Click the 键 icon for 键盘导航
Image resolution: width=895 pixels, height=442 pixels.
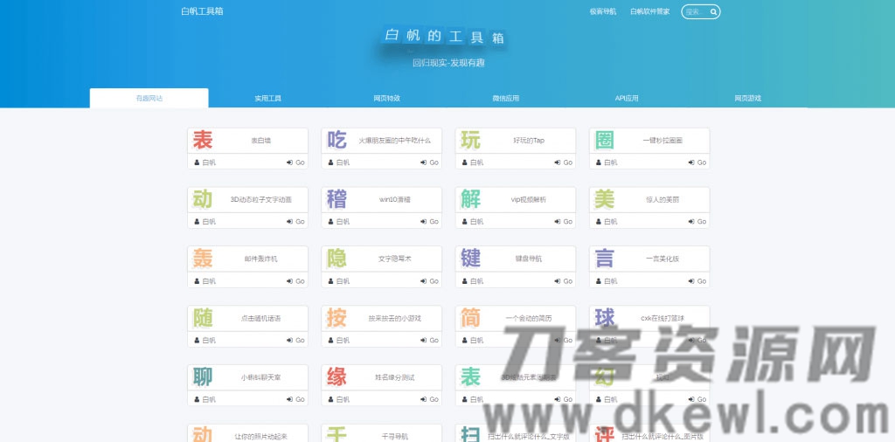point(471,259)
